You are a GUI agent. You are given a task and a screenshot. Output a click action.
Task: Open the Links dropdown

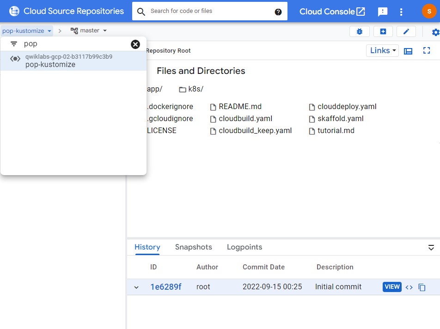pos(383,50)
